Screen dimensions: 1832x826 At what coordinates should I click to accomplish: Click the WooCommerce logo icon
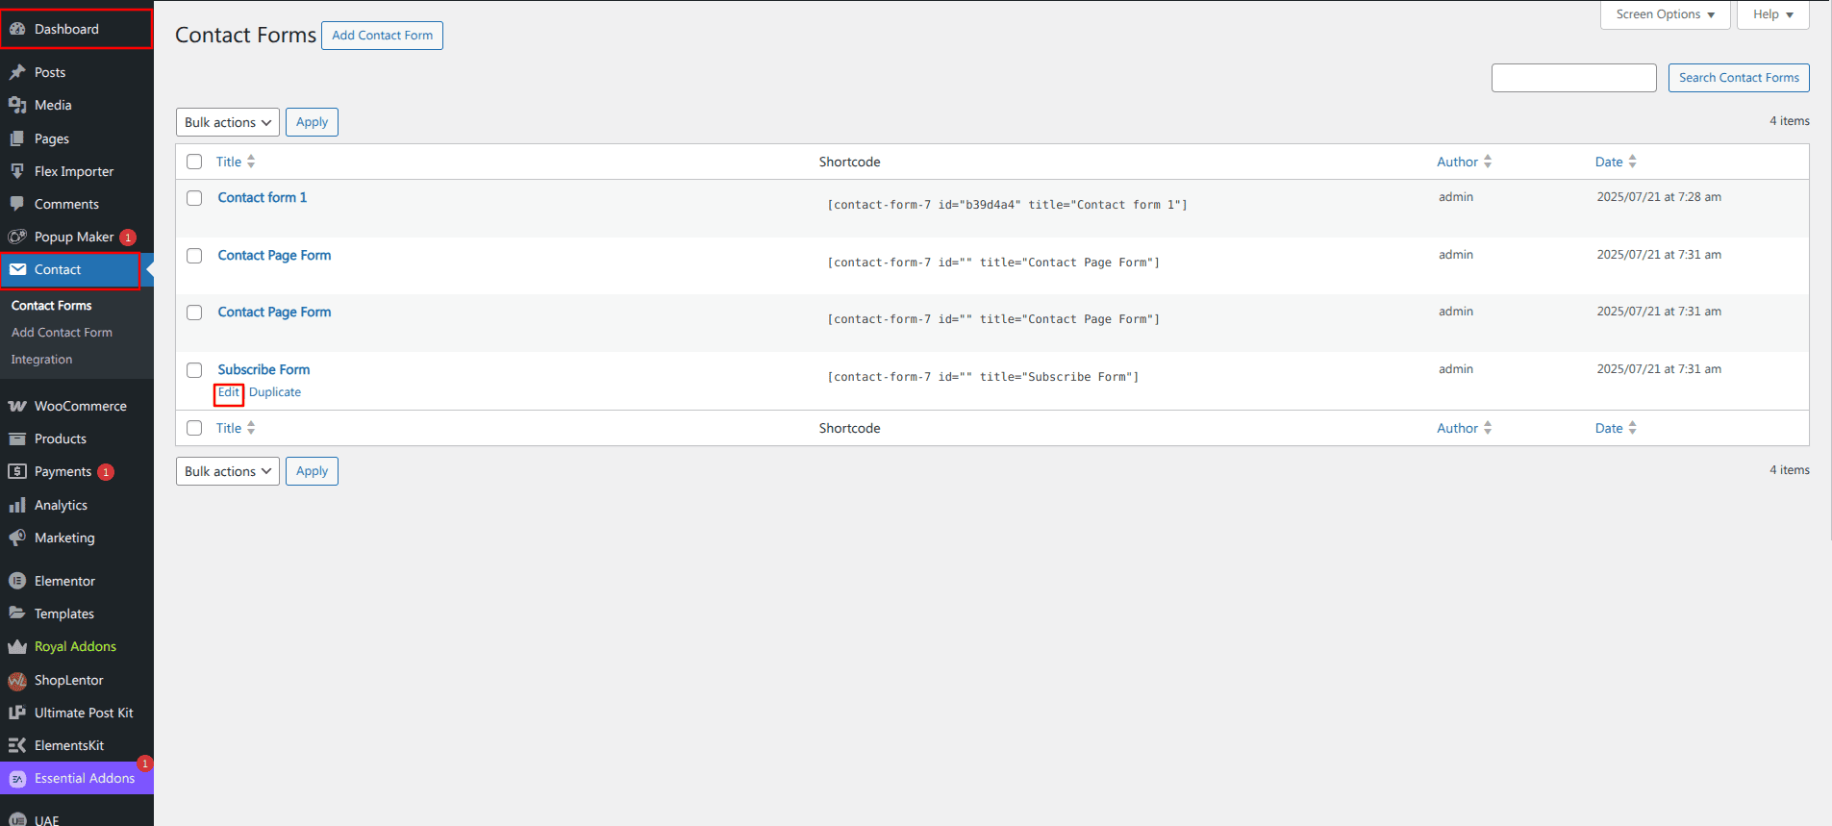click(x=17, y=406)
